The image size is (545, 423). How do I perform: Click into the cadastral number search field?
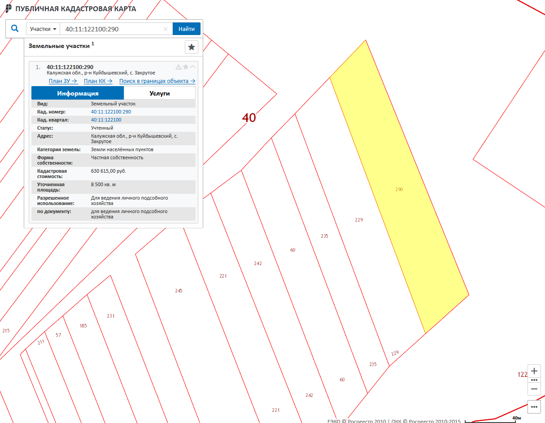coord(116,29)
